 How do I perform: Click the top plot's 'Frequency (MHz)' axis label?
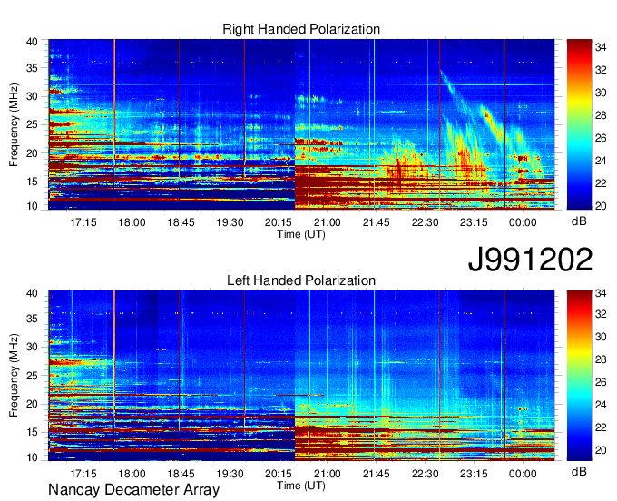click(14, 124)
